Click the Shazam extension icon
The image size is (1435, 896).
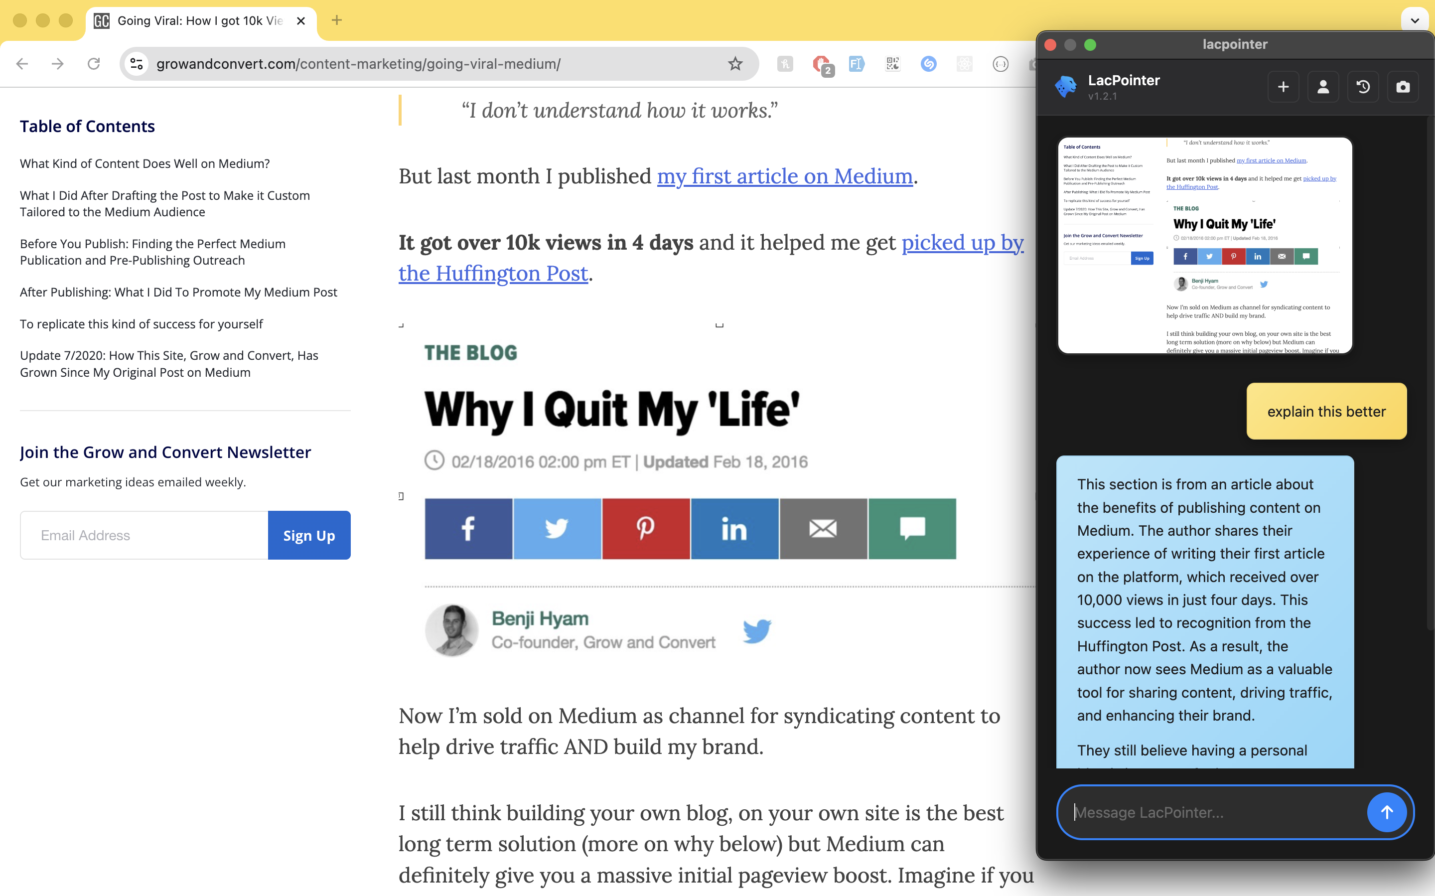pos(928,63)
